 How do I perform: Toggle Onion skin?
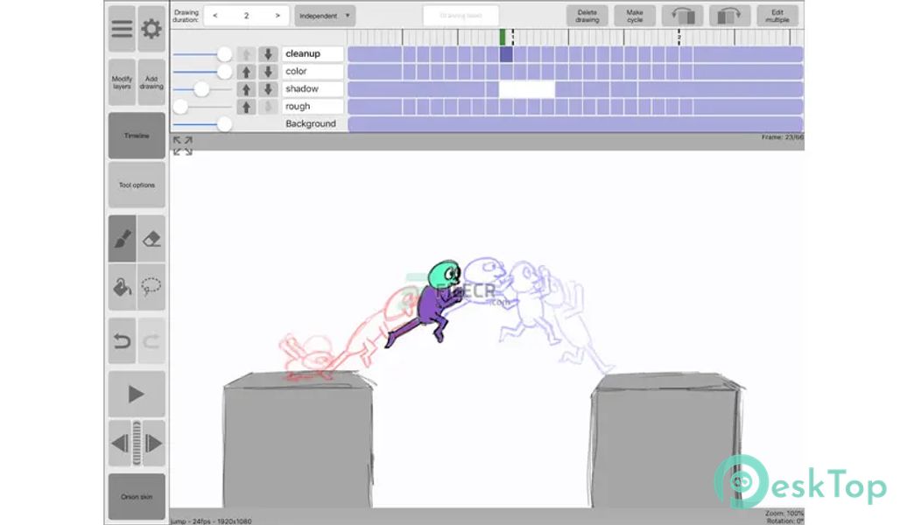137,497
